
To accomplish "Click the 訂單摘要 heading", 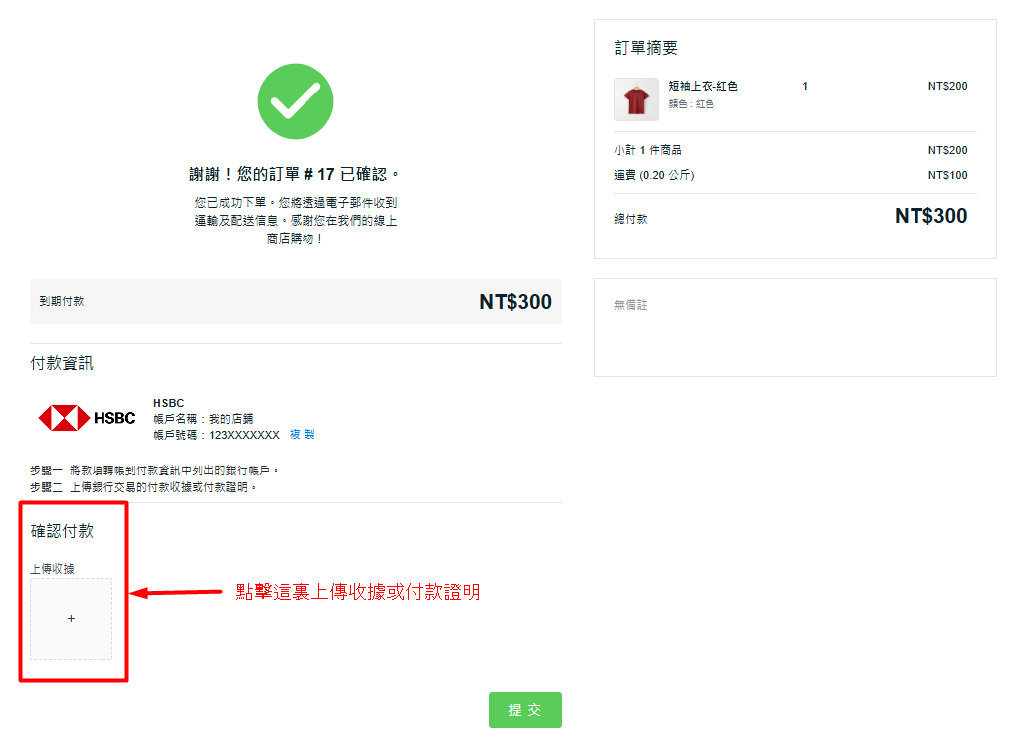I will (x=646, y=48).
